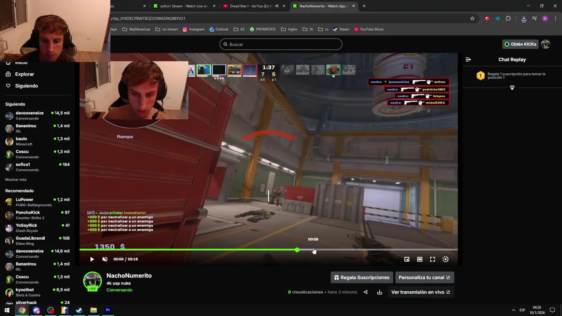
Task: Toggle theater mode on the player
Action: (420, 259)
